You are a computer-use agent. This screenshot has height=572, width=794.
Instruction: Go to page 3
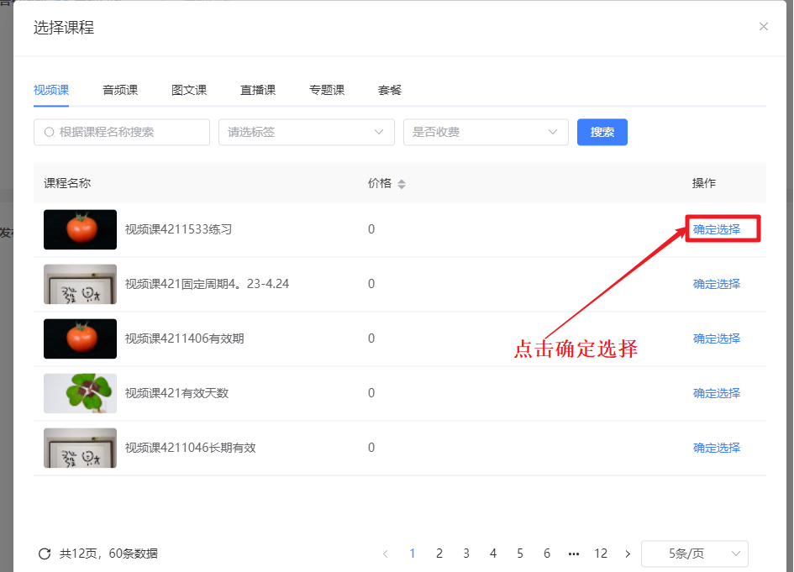click(x=465, y=554)
